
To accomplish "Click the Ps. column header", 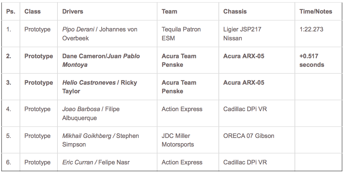I will click(x=11, y=11).
